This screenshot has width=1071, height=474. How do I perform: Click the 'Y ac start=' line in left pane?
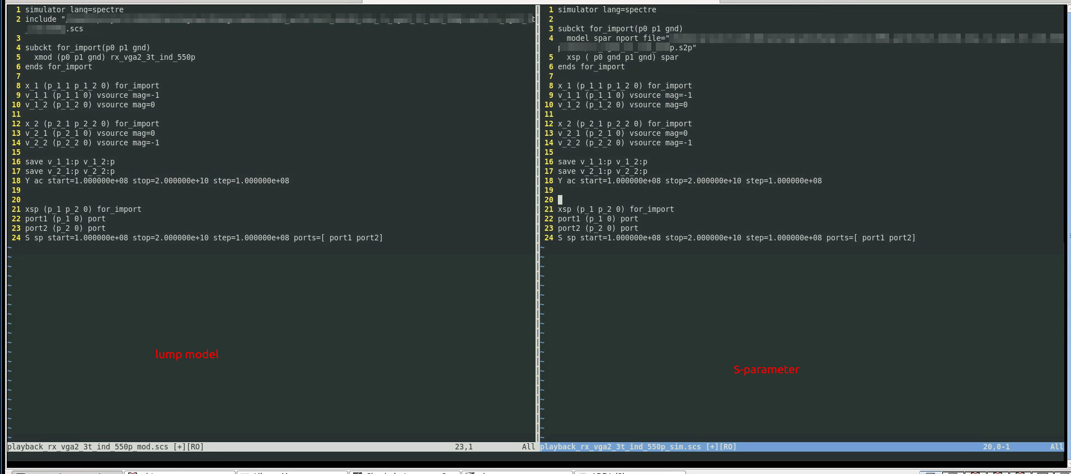tap(157, 181)
